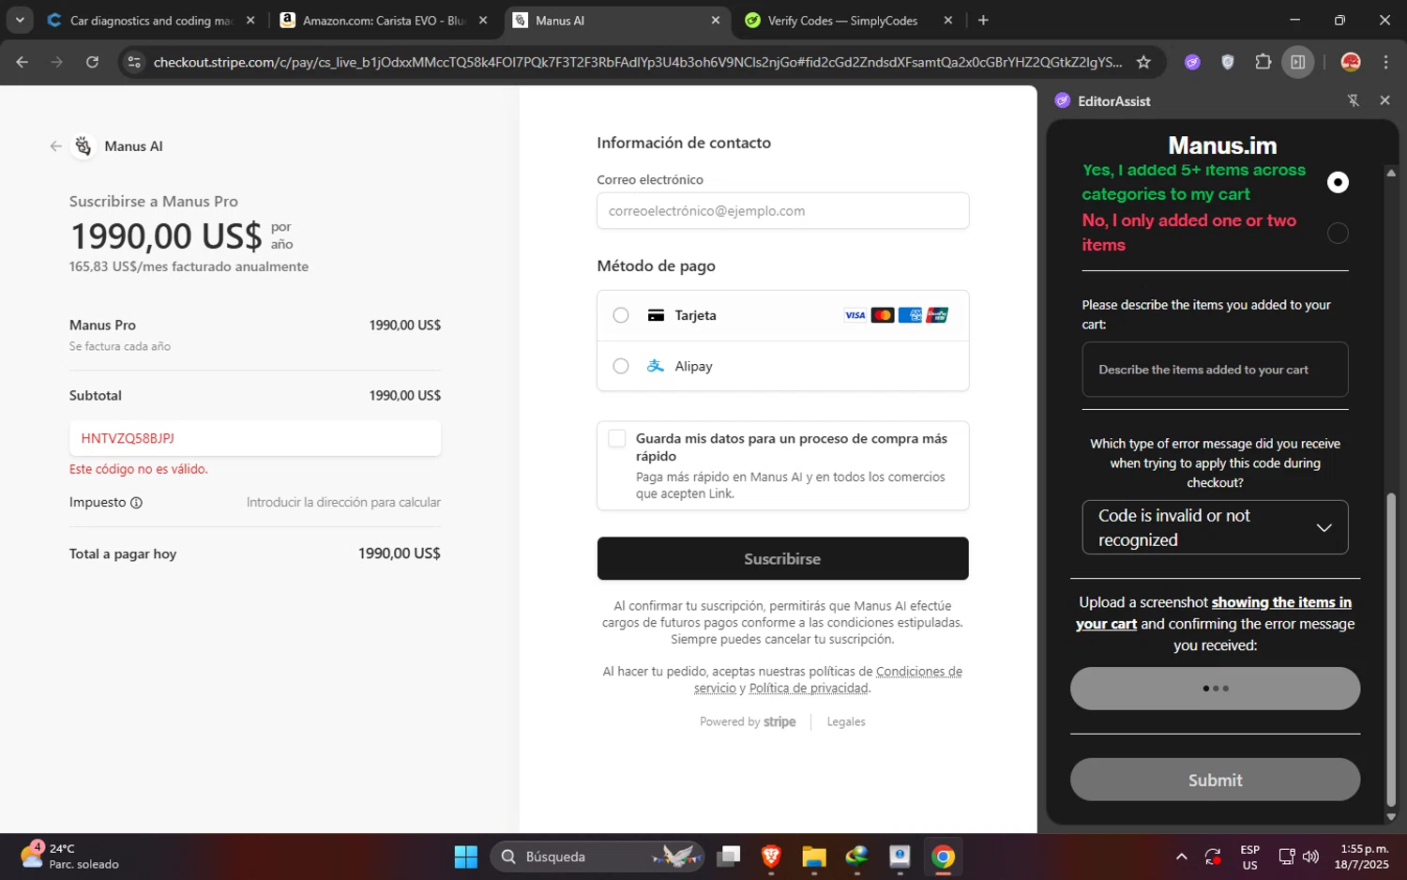1407x880 pixels.
Task: Click the Visa card logo
Action: coord(855,315)
